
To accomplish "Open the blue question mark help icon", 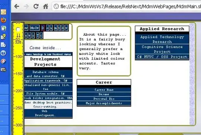I will [3, 53].
